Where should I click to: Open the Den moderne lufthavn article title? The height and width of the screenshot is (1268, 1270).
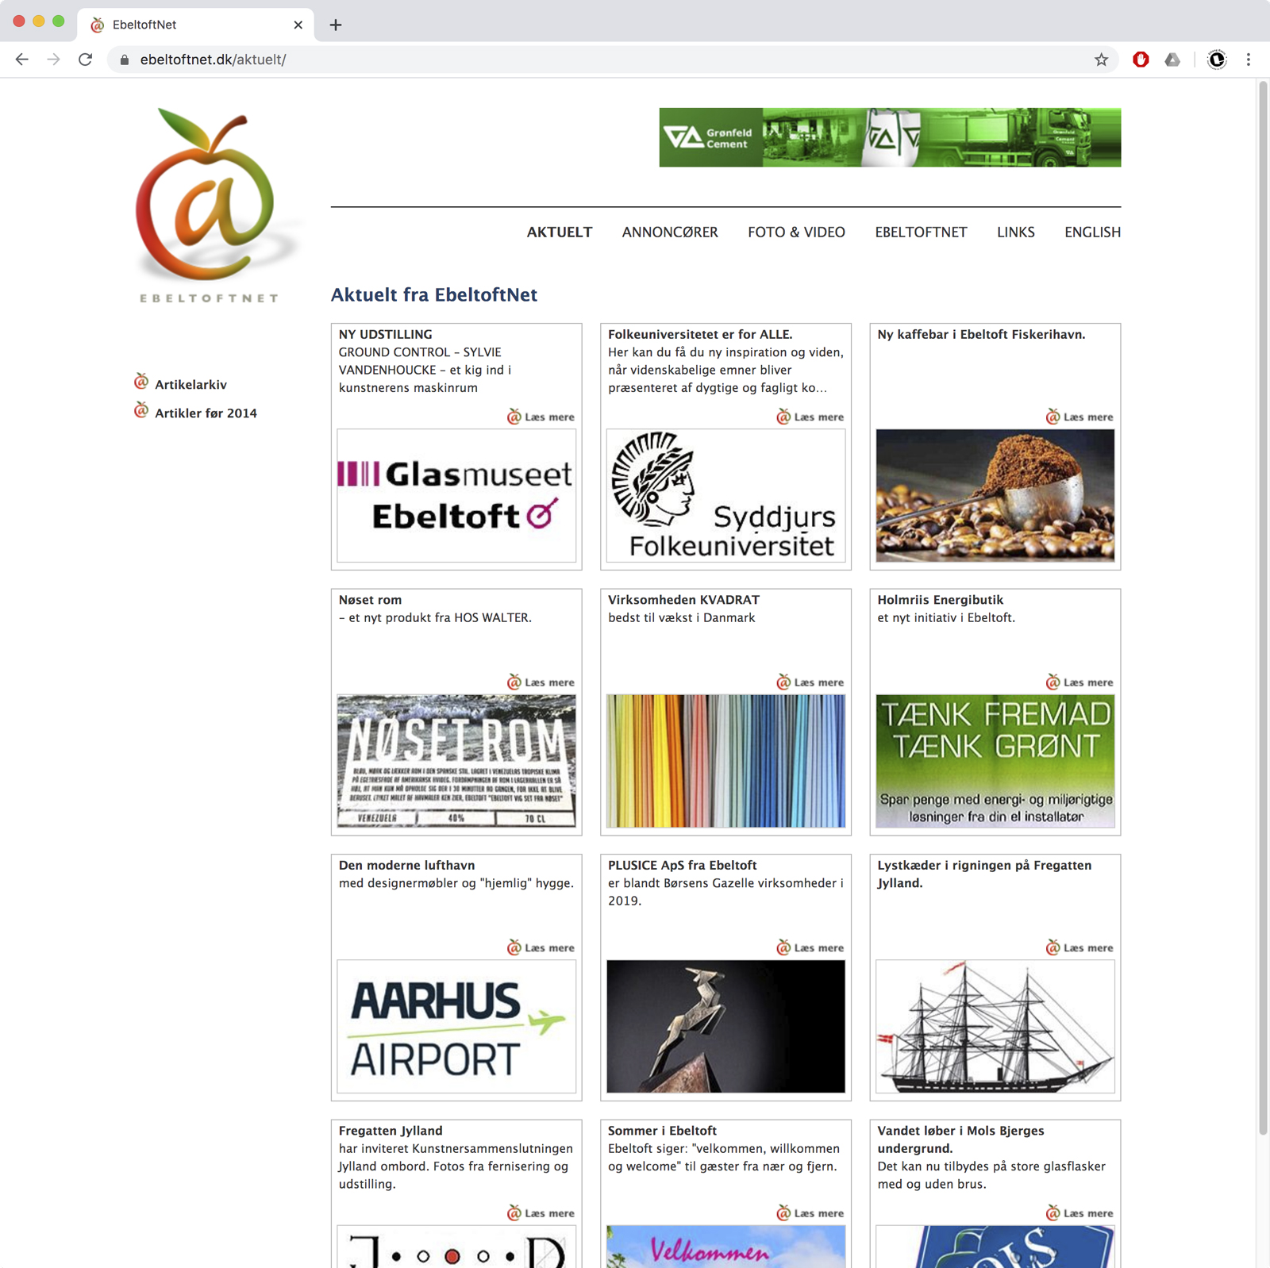406,866
